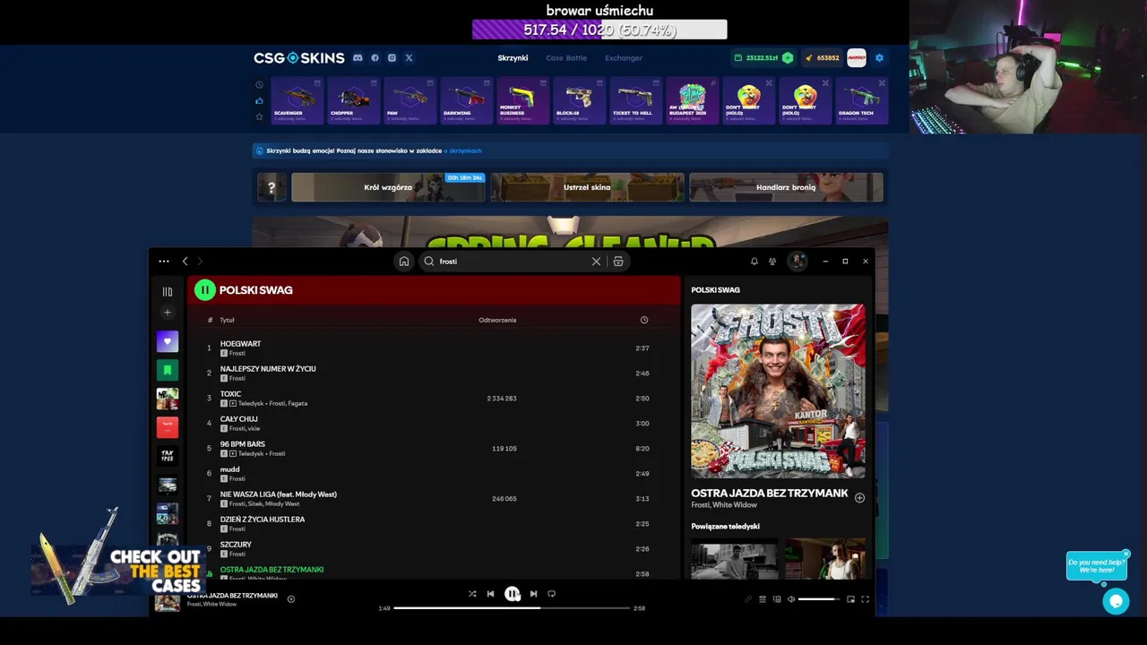Screen dimensions: 1147x645
Task: Sort tracks by duration clock icon
Action: 643,320
